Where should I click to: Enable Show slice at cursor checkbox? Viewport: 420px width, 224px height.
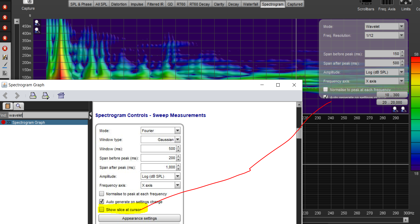pyautogui.click(x=102, y=210)
